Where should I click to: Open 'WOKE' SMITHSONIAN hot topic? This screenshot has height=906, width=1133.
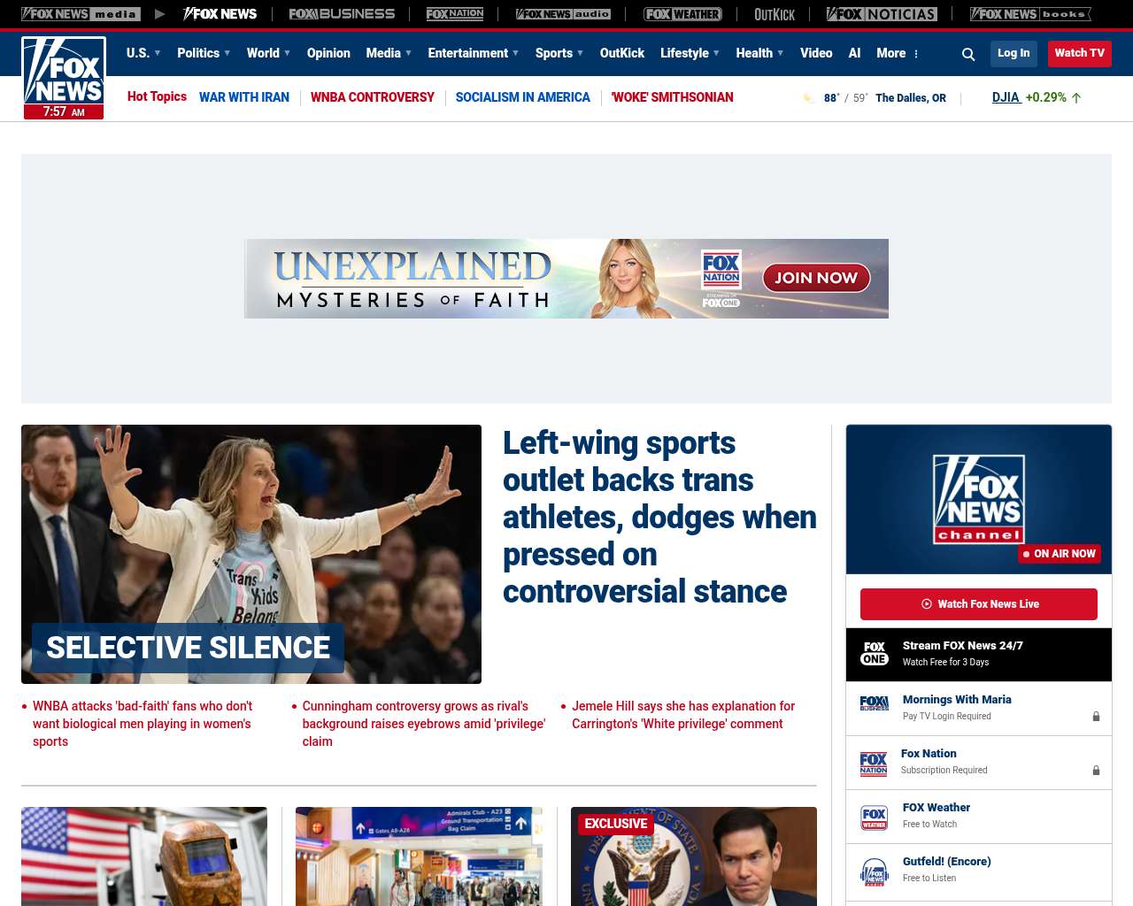pos(672,97)
